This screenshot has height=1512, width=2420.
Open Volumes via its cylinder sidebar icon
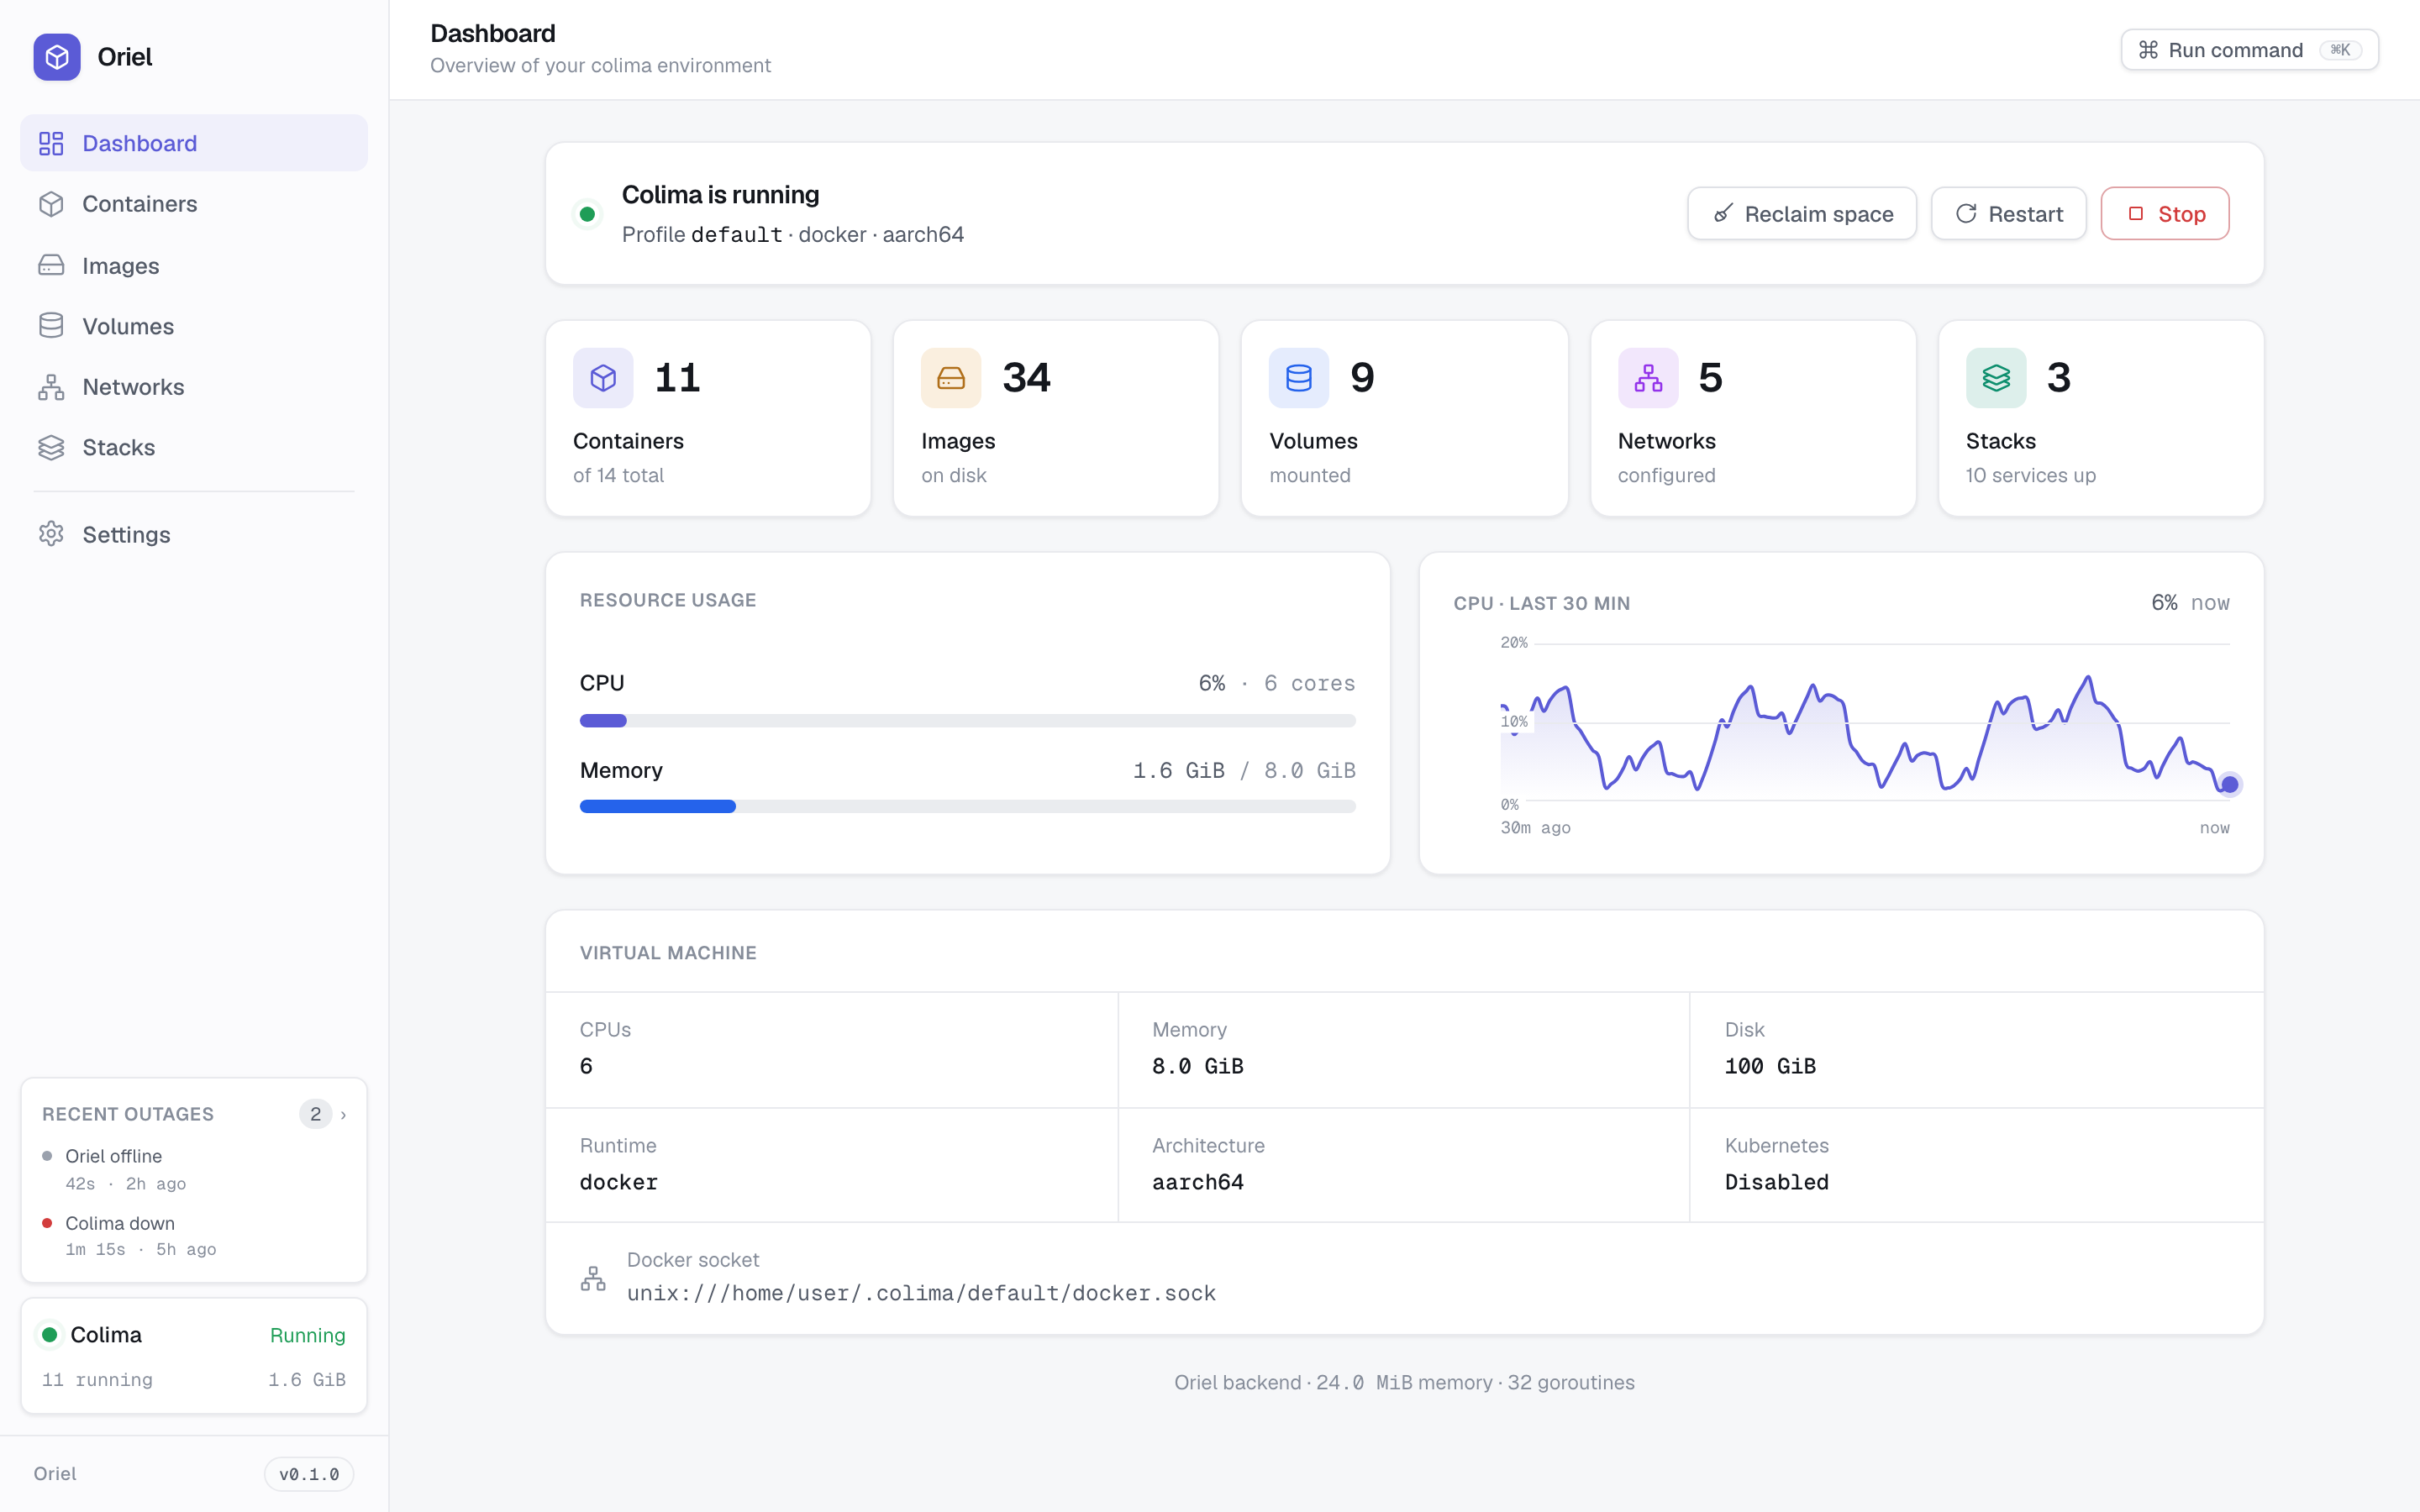pyautogui.click(x=51, y=326)
